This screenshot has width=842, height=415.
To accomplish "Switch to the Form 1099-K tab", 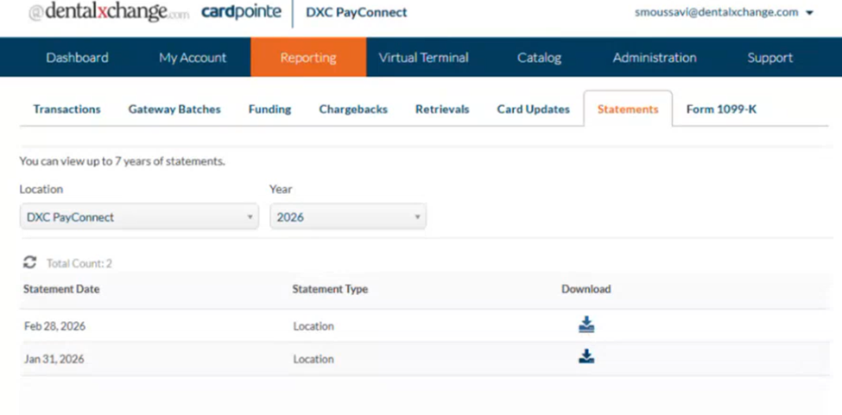I will pos(721,110).
